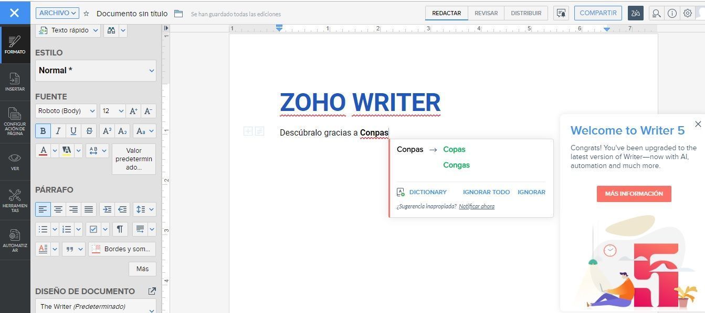Click Notificar ahora link
705x313 pixels.
477,206
